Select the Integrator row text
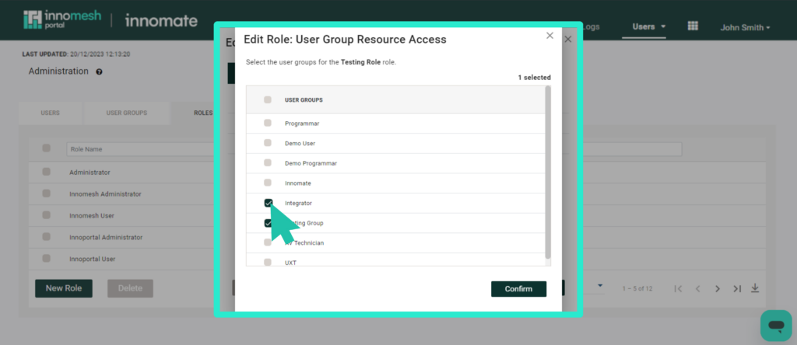797x345 pixels. 298,203
